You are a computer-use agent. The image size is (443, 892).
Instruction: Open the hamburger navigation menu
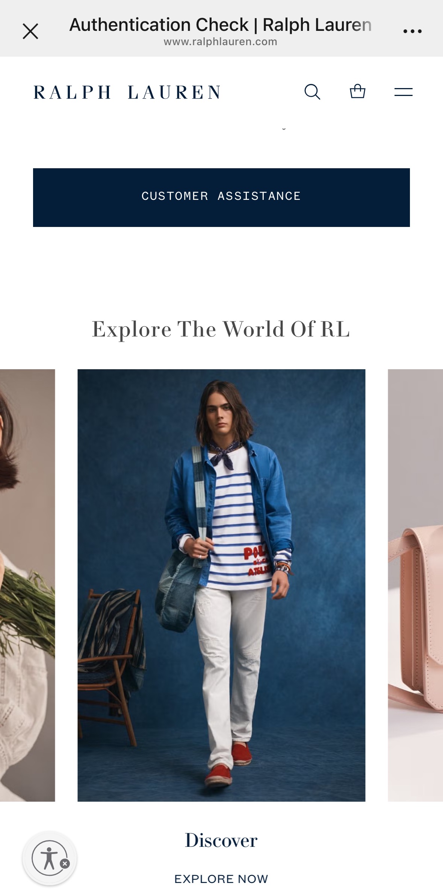coord(404,92)
